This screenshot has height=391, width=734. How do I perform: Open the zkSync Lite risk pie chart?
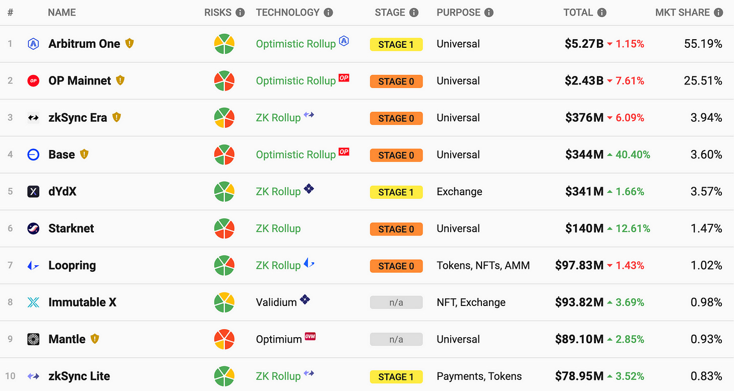224,376
